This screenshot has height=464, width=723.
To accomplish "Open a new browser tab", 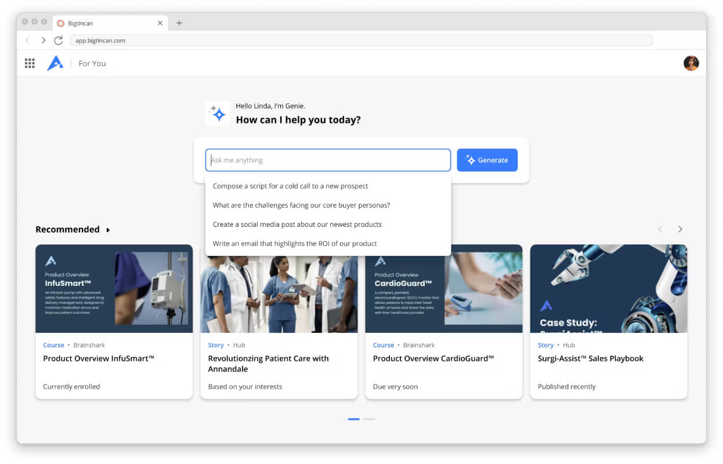I will [179, 23].
